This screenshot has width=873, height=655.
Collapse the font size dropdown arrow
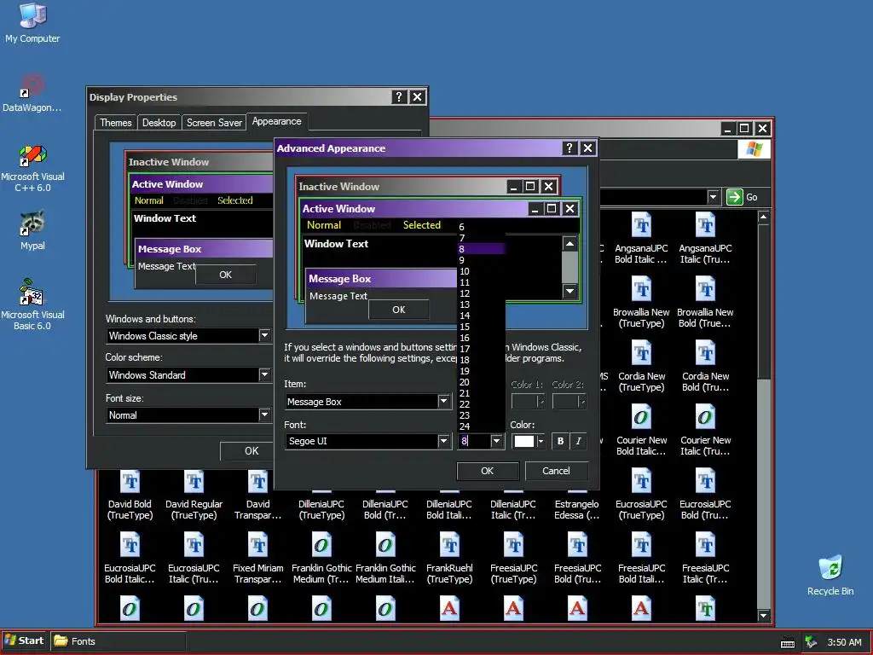497,441
